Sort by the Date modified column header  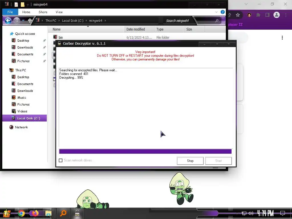[x=140, y=29]
